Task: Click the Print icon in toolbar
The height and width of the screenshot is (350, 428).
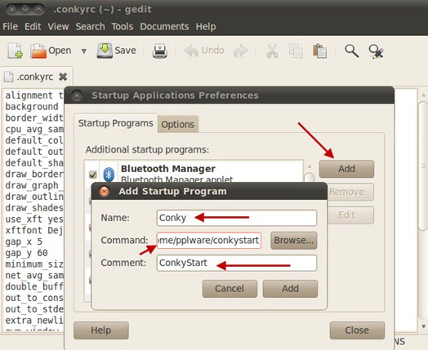Action: 159,51
